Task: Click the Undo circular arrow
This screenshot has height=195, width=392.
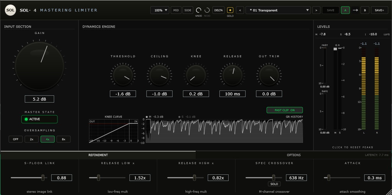Action: [x=199, y=10]
